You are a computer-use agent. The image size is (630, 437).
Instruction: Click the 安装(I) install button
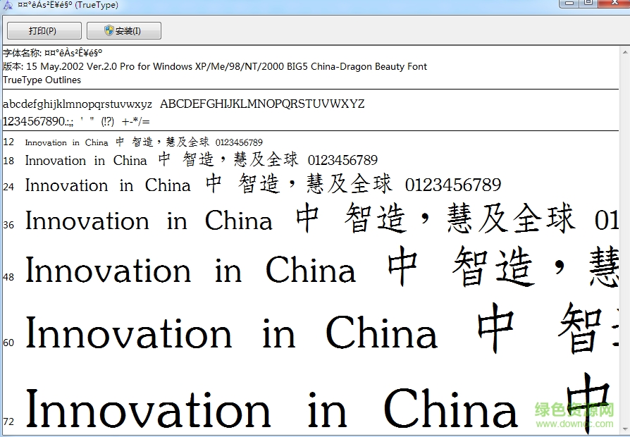124,31
